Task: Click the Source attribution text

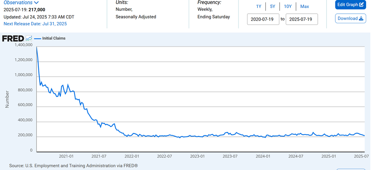Action: pyautogui.click(x=73, y=166)
